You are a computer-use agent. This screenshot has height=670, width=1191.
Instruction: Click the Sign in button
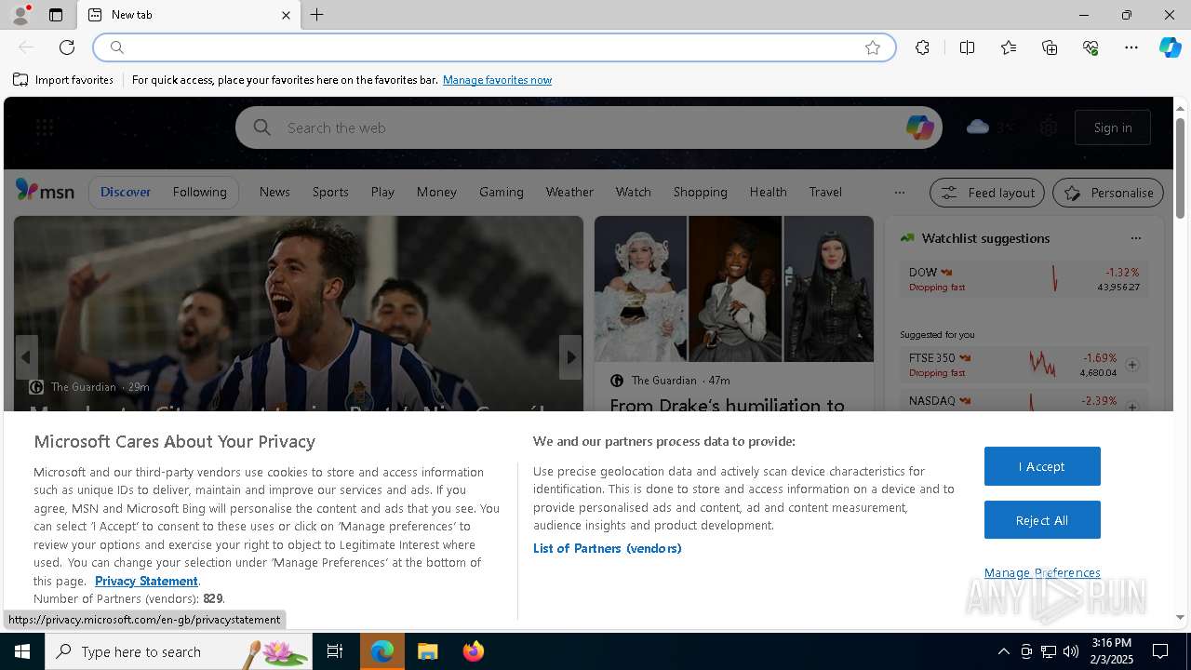click(1113, 127)
